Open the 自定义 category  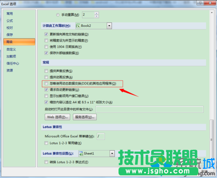[11, 49]
